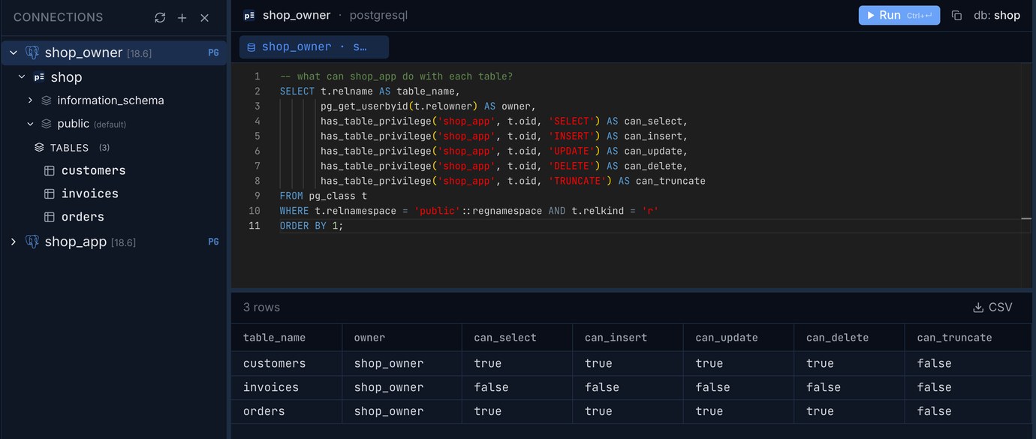Add a new connection
Viewport: 1036px width, 439px height.
tap(182, 17)
